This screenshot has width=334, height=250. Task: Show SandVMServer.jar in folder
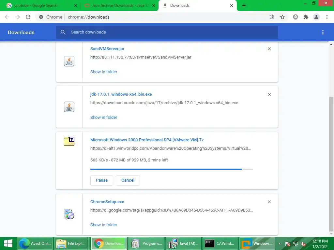point(104,72)
